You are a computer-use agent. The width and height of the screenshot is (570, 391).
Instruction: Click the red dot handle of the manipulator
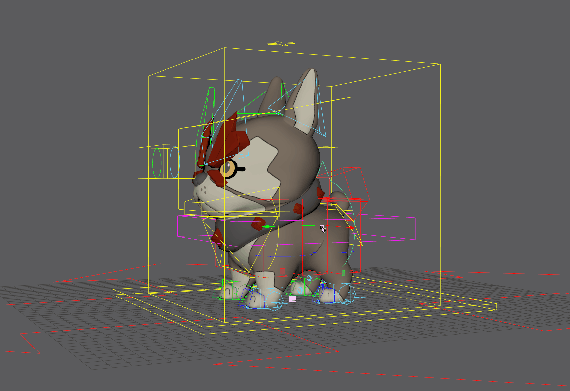(x=351, y=228)
